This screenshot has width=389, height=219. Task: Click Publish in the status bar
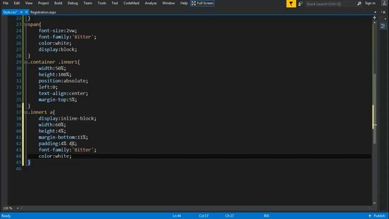(x=379, y=216)
